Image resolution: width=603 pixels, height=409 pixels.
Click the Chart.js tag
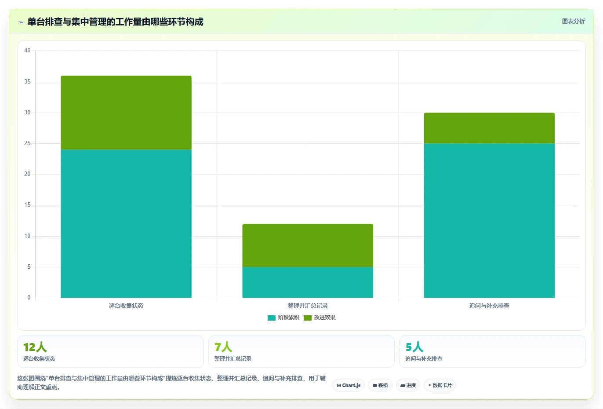pos(349,385)
